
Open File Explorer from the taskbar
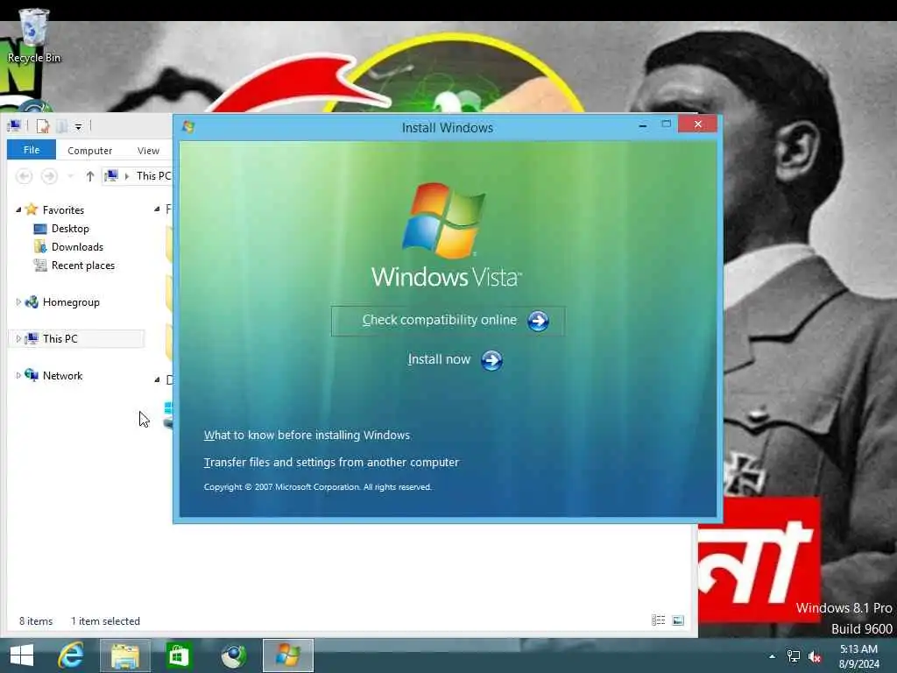[125, 655]
